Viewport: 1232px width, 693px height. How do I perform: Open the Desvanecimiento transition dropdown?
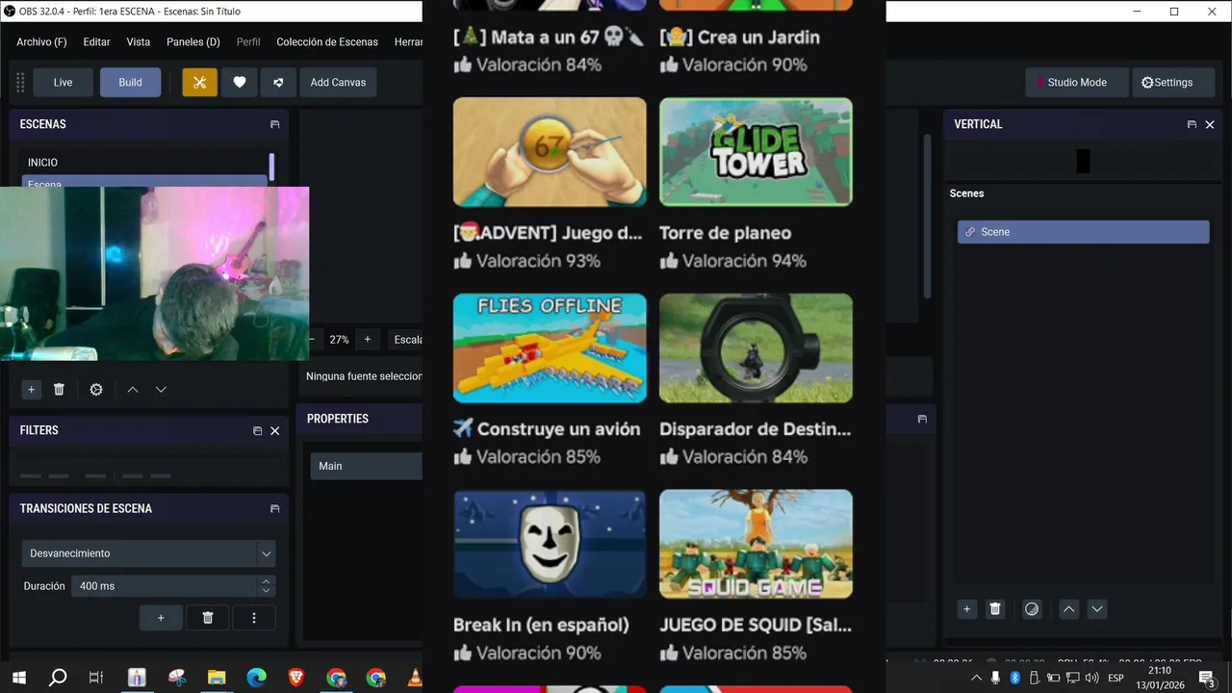(x=148, y=553)
